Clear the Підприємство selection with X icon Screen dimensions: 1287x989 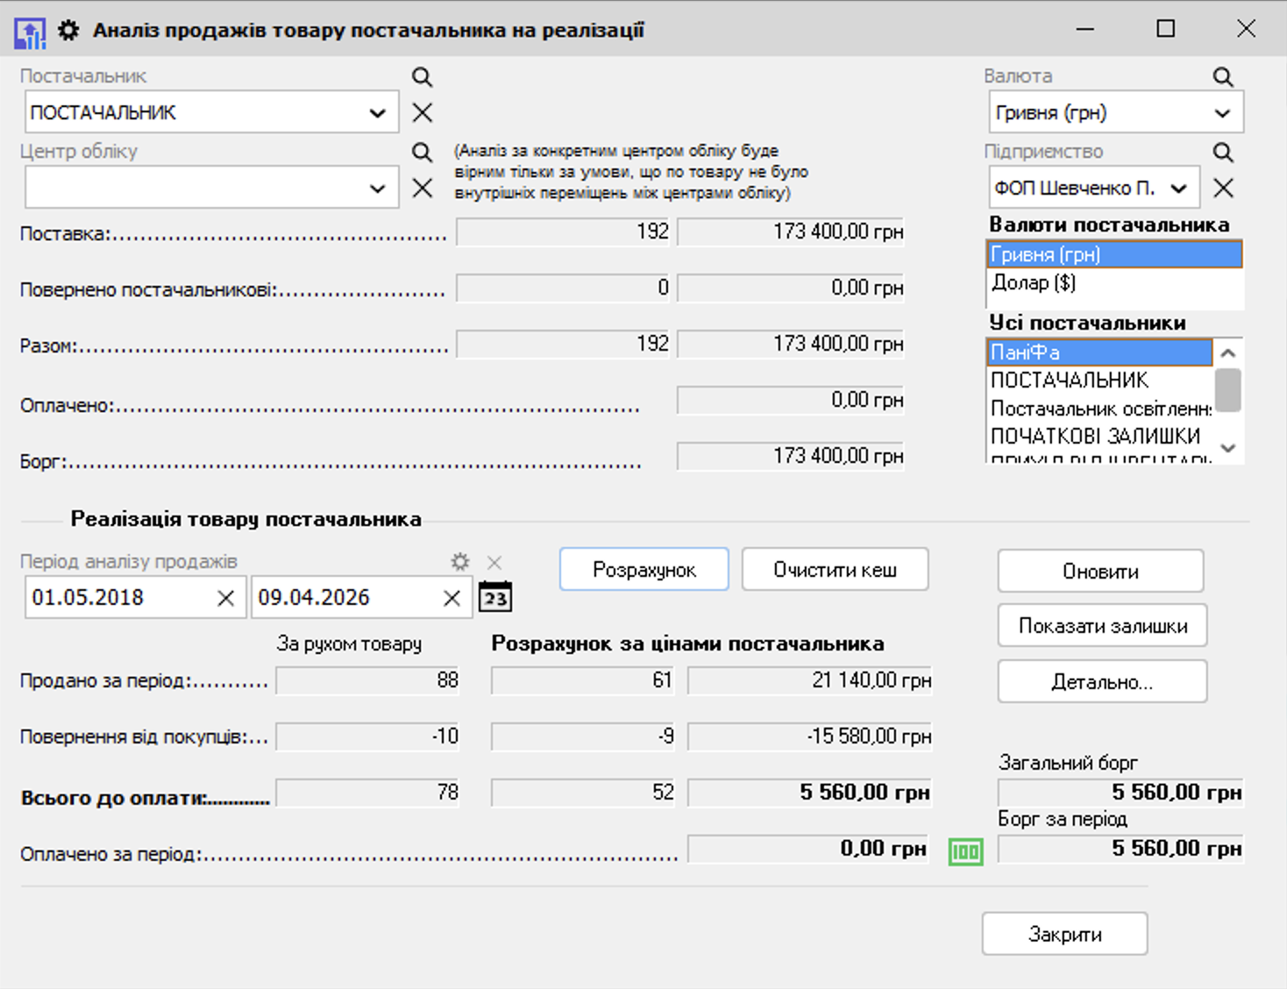(x=1223, y=189)
